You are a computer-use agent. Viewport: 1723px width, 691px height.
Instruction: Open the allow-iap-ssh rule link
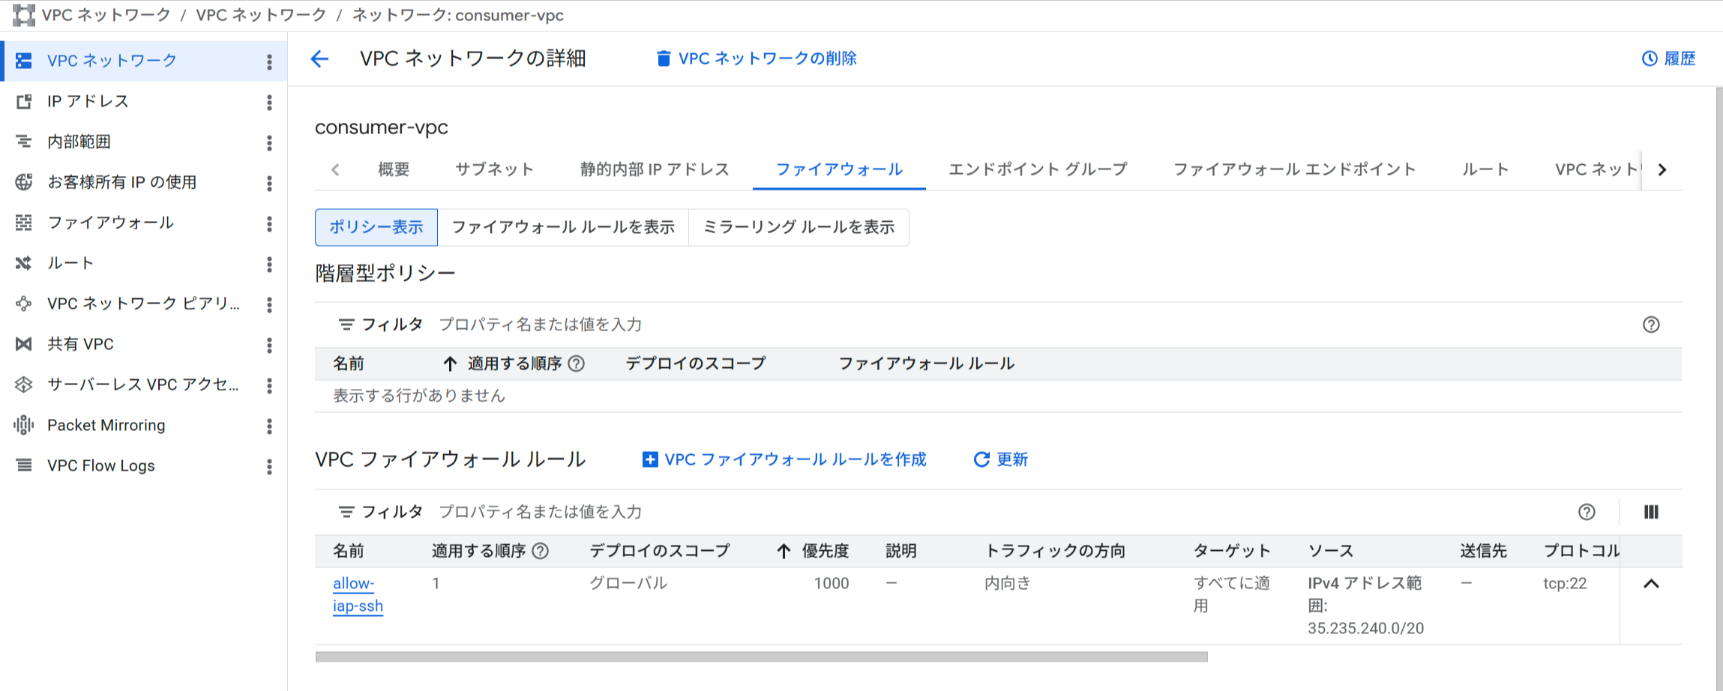[358, 594]
